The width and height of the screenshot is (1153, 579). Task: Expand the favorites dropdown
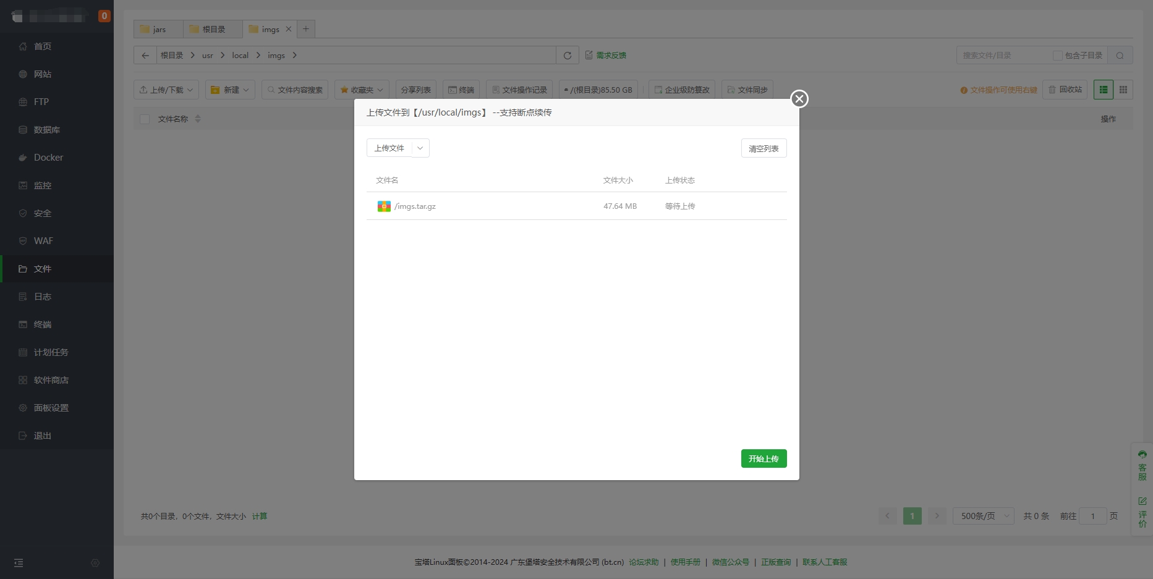362,90
